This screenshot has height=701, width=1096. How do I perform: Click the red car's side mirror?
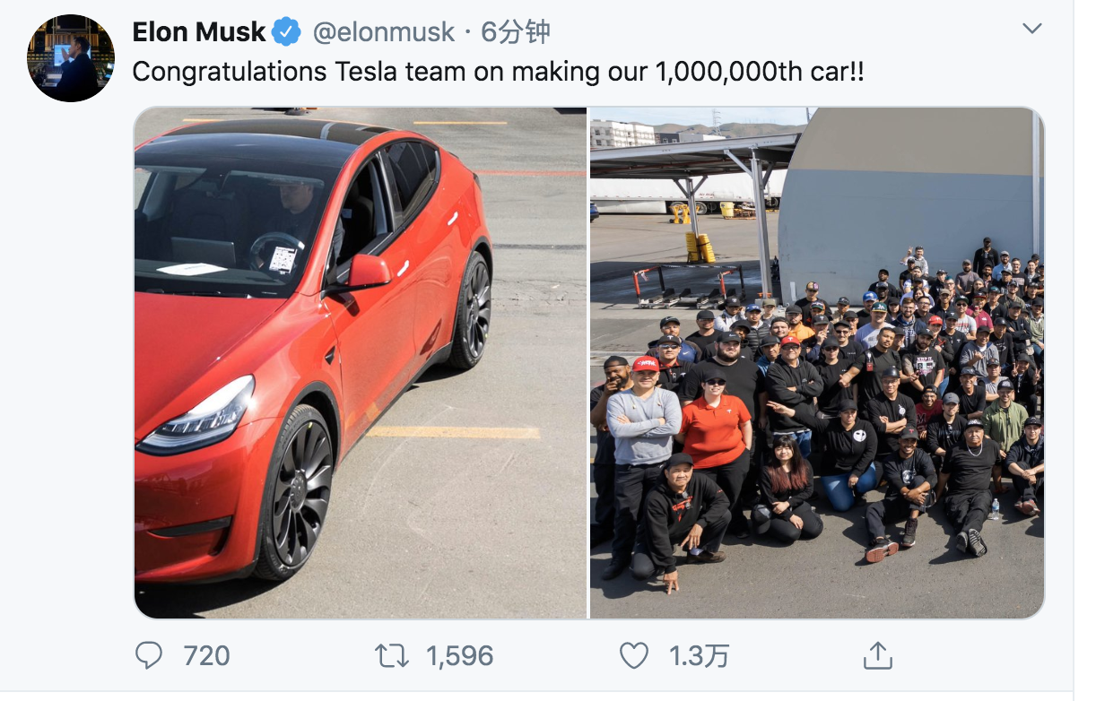point(368,271)
